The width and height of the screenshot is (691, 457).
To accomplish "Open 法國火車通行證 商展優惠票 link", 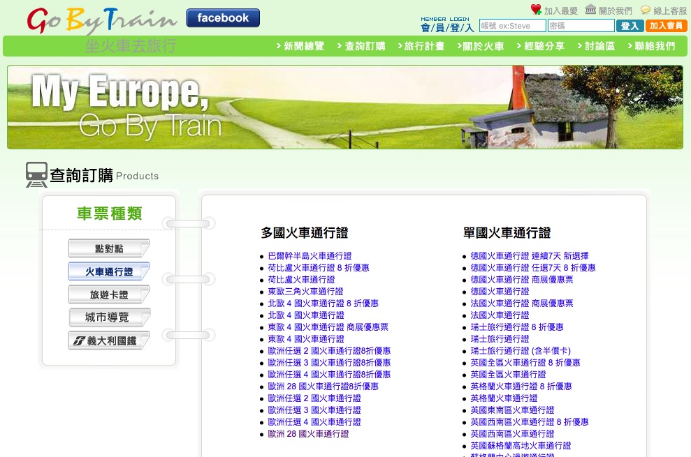I will [522, 304].
